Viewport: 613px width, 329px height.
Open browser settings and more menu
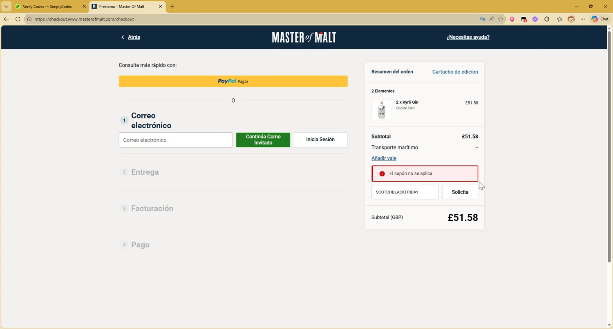tap(583, 19)
